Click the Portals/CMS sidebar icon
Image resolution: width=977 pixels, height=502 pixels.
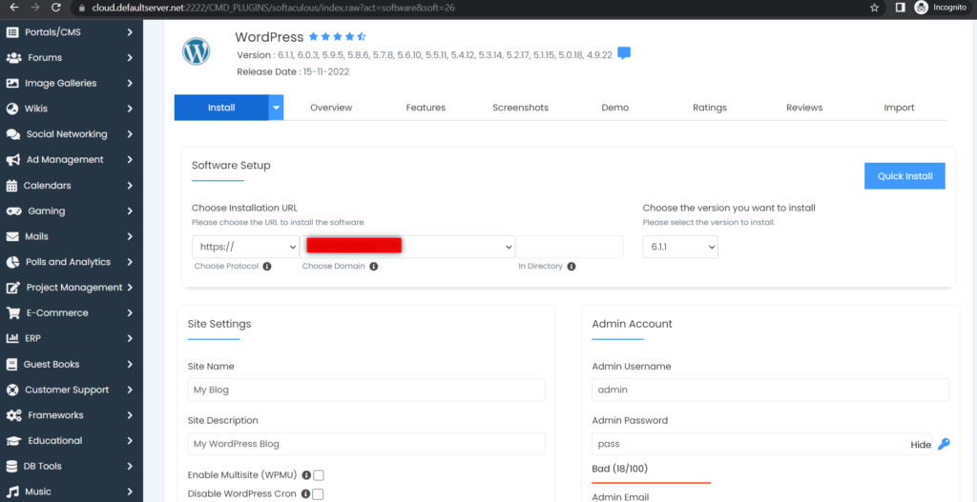point(11,32)
